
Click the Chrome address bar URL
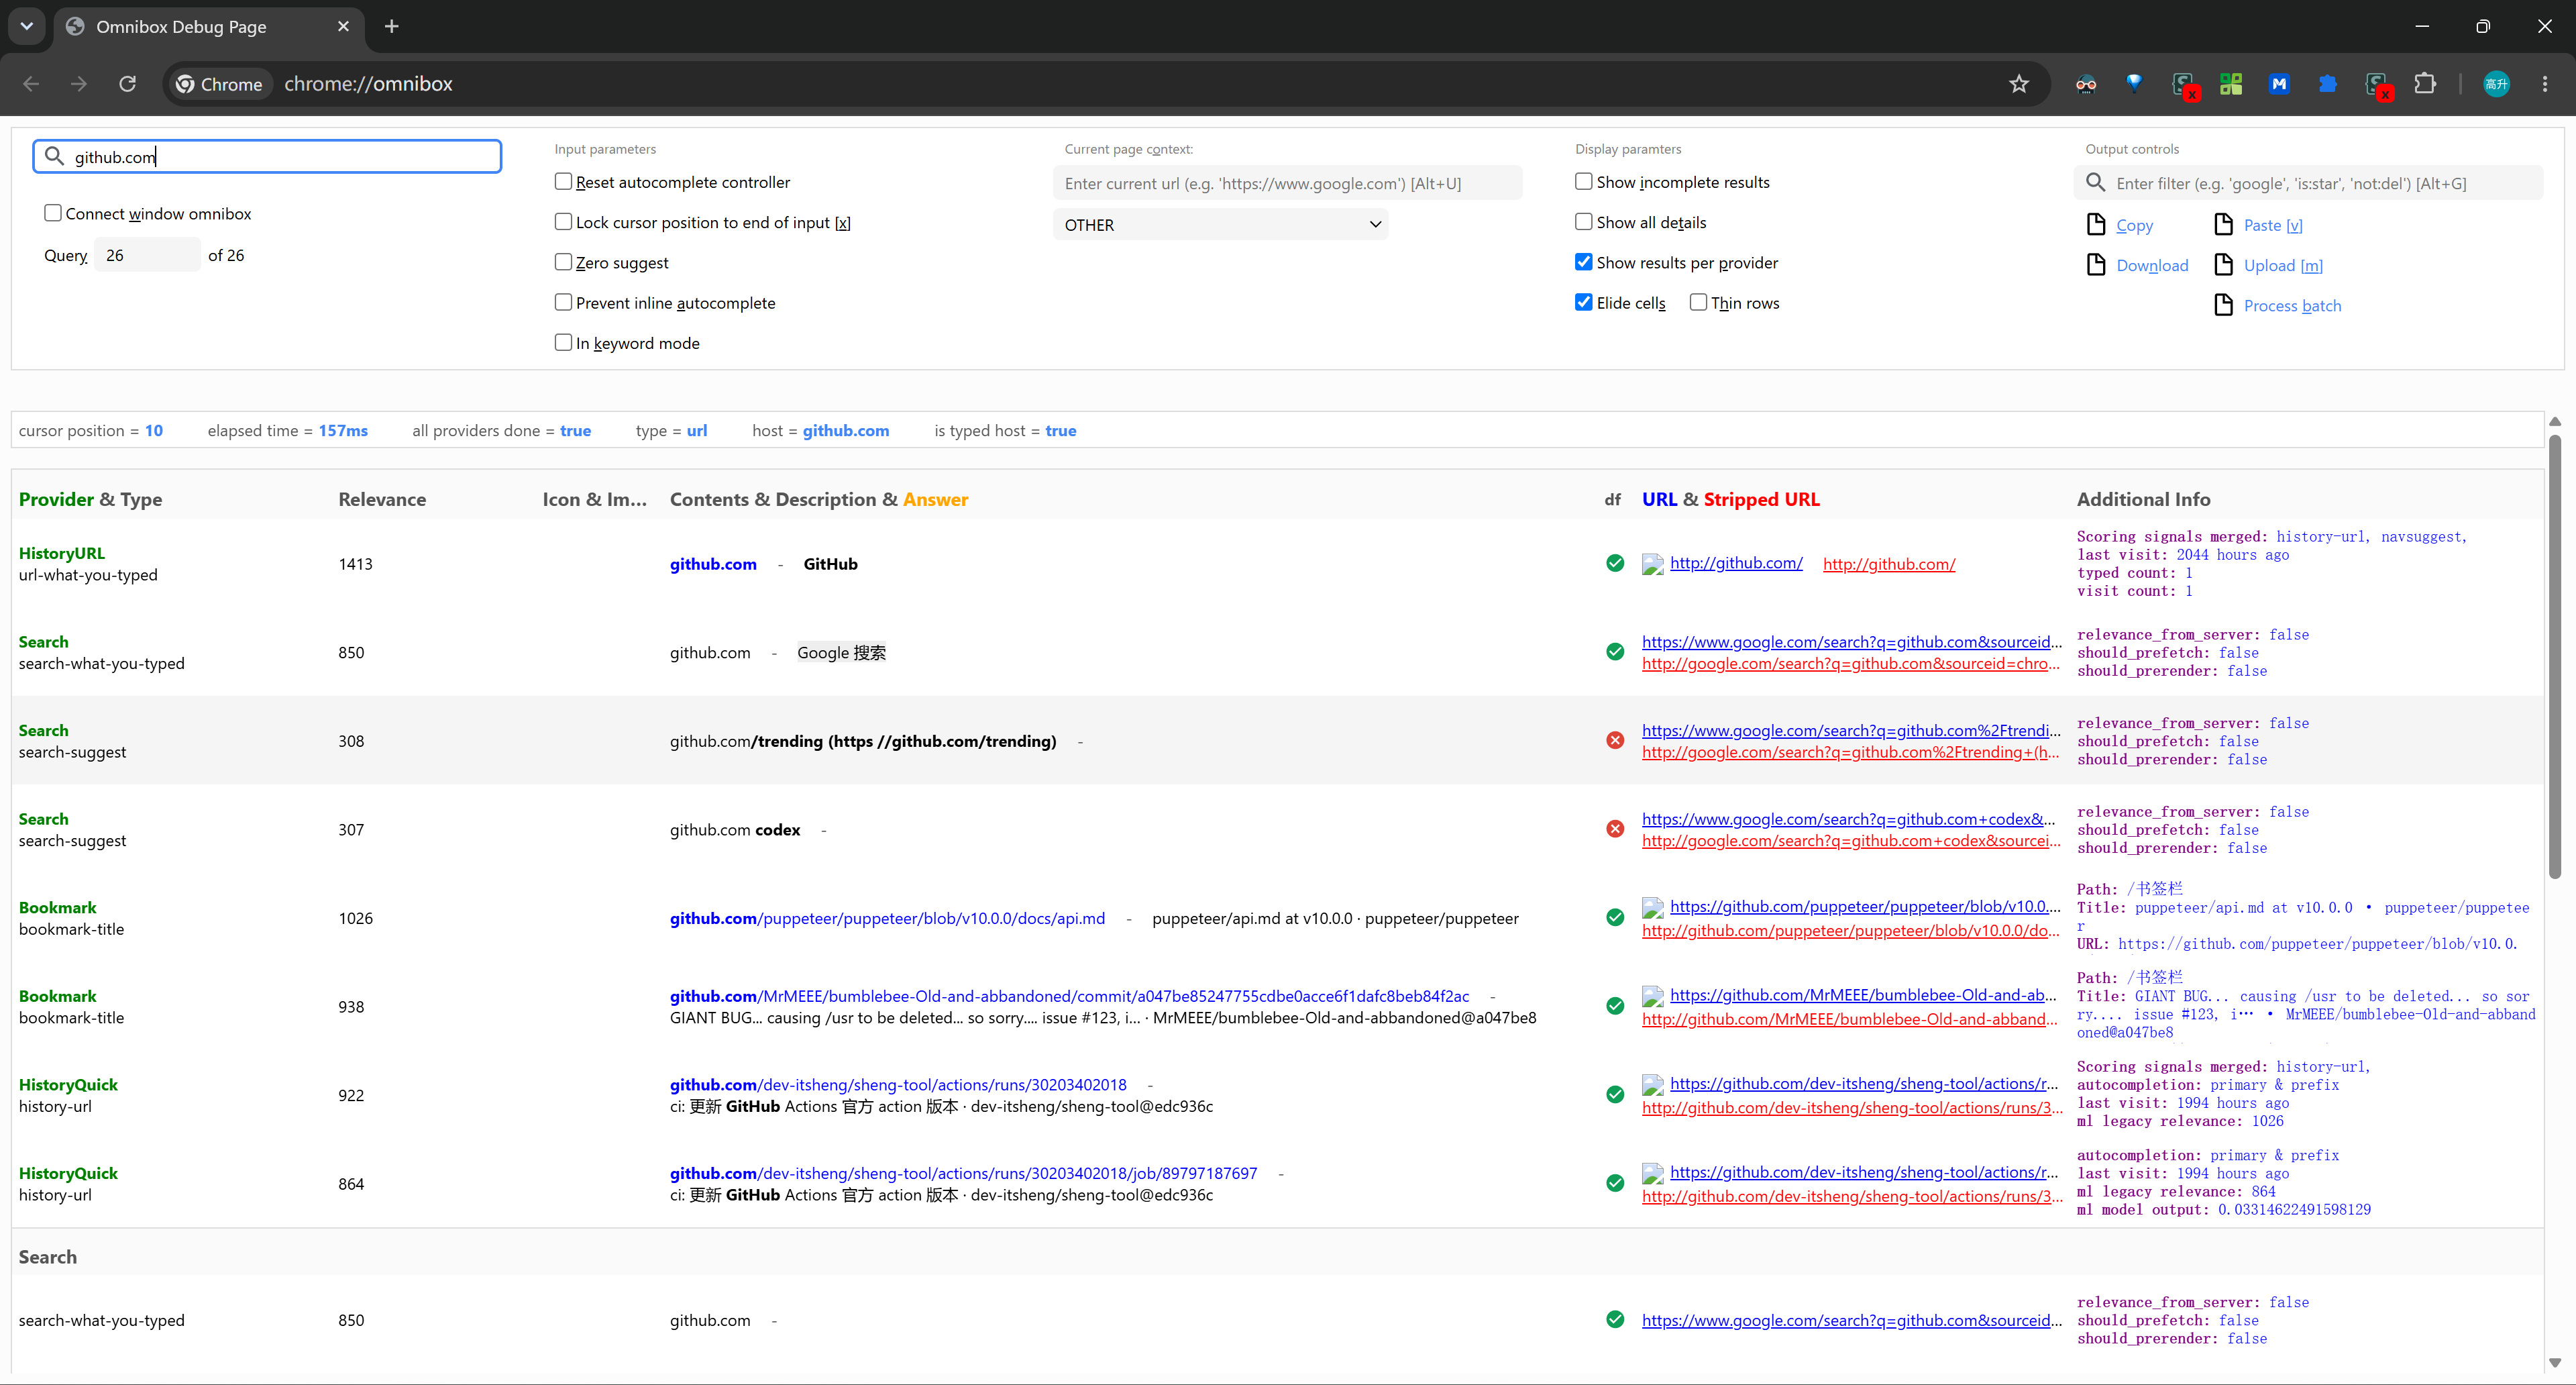(x=368, y=84)
